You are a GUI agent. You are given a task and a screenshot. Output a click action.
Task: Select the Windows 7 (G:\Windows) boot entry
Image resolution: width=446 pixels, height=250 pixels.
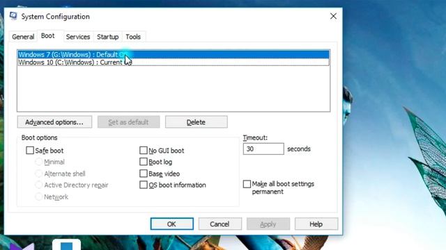coord(174,54)
